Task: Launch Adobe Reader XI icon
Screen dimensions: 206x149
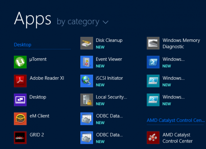Action: click(x=20, y=81)
